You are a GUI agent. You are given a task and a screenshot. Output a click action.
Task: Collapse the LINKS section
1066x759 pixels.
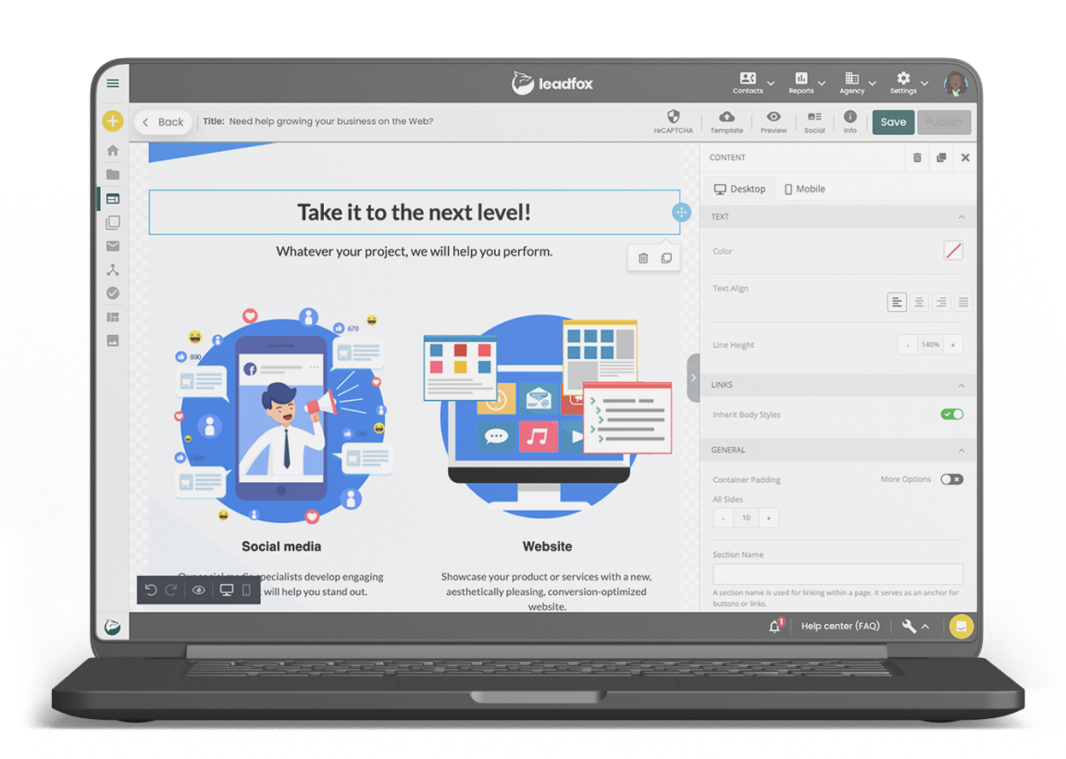961,386
